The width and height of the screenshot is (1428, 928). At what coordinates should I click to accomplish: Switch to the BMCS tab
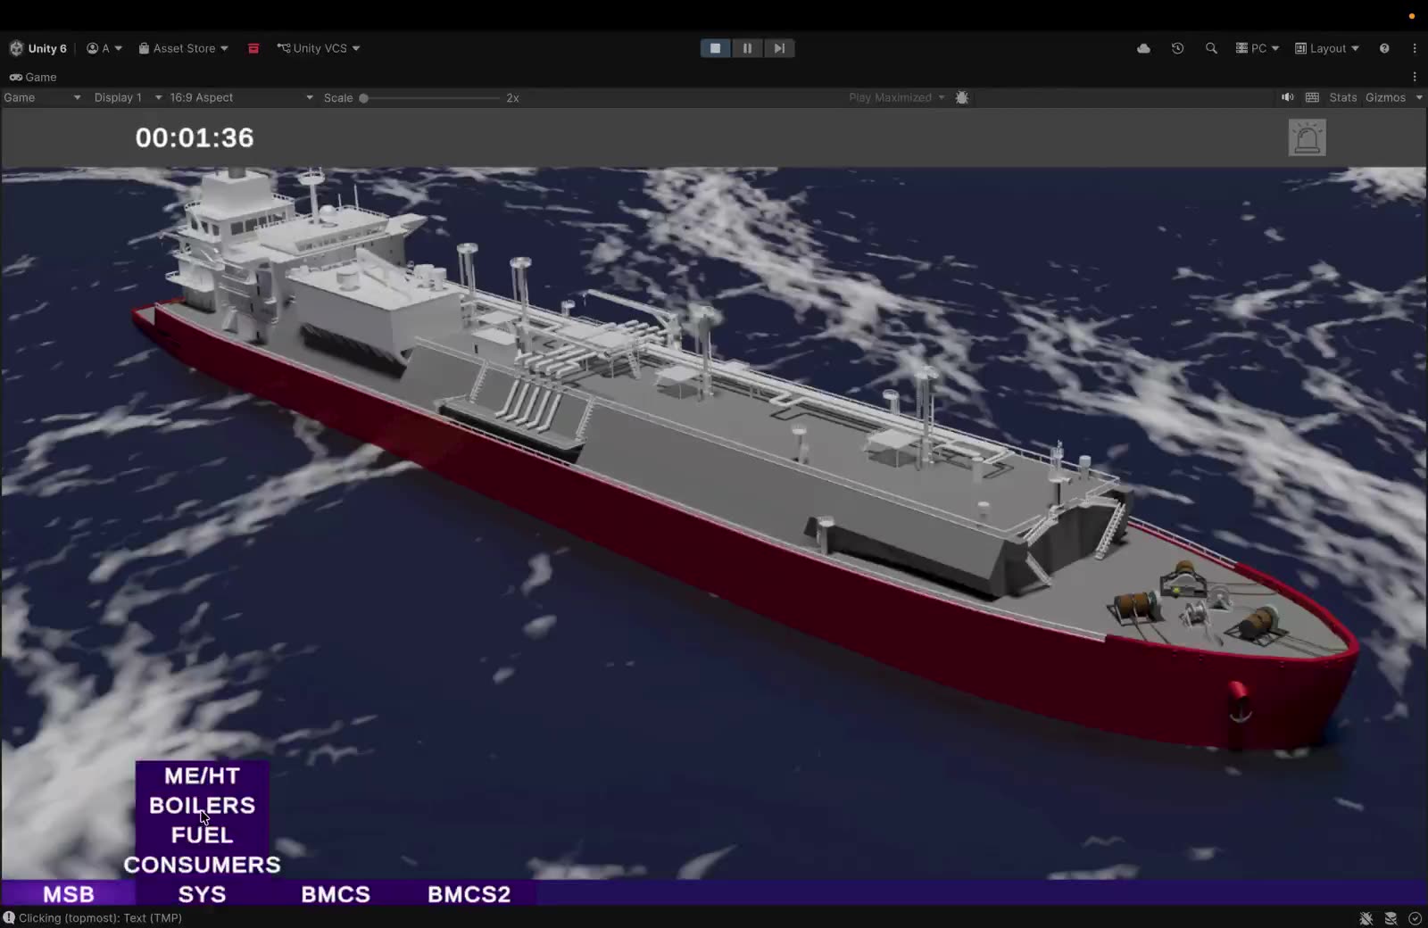click(x=336, y=894)
